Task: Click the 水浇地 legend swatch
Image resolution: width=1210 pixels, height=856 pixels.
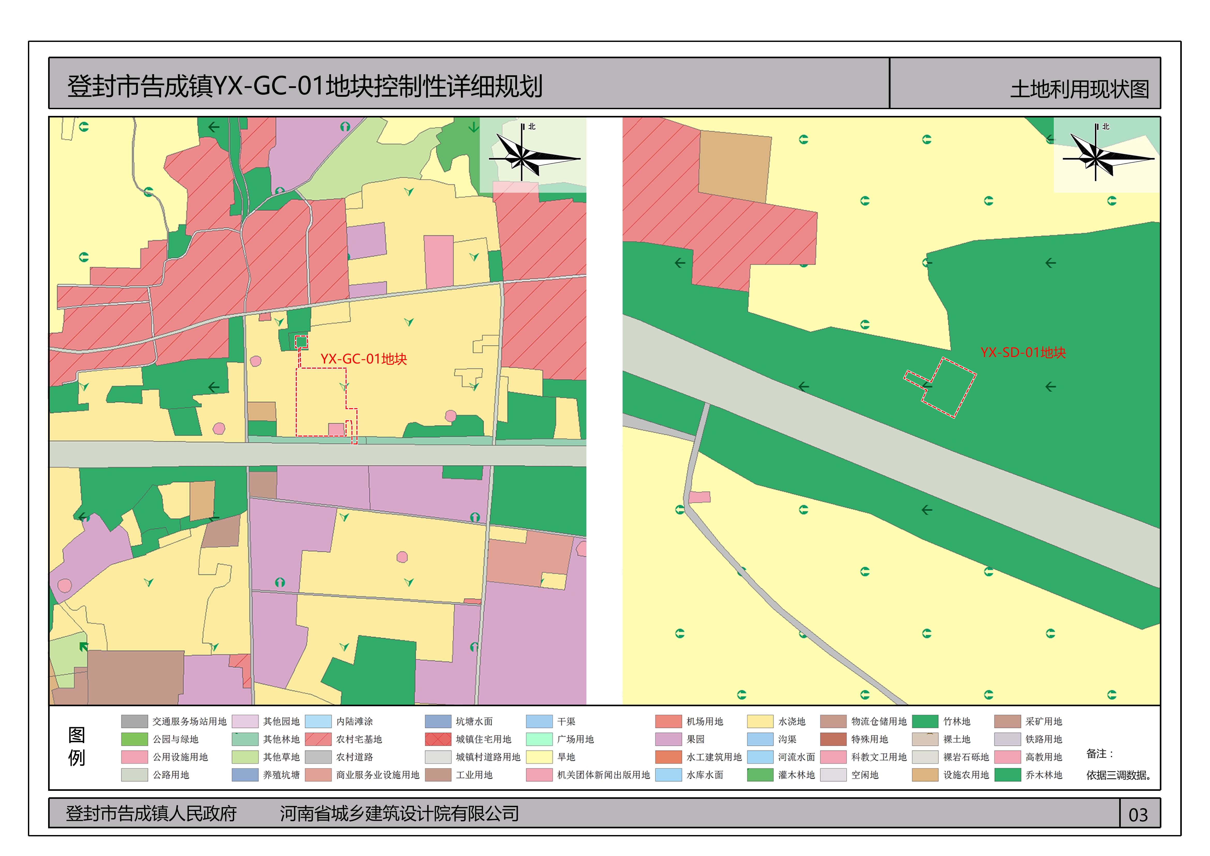Action: (760, 721)
